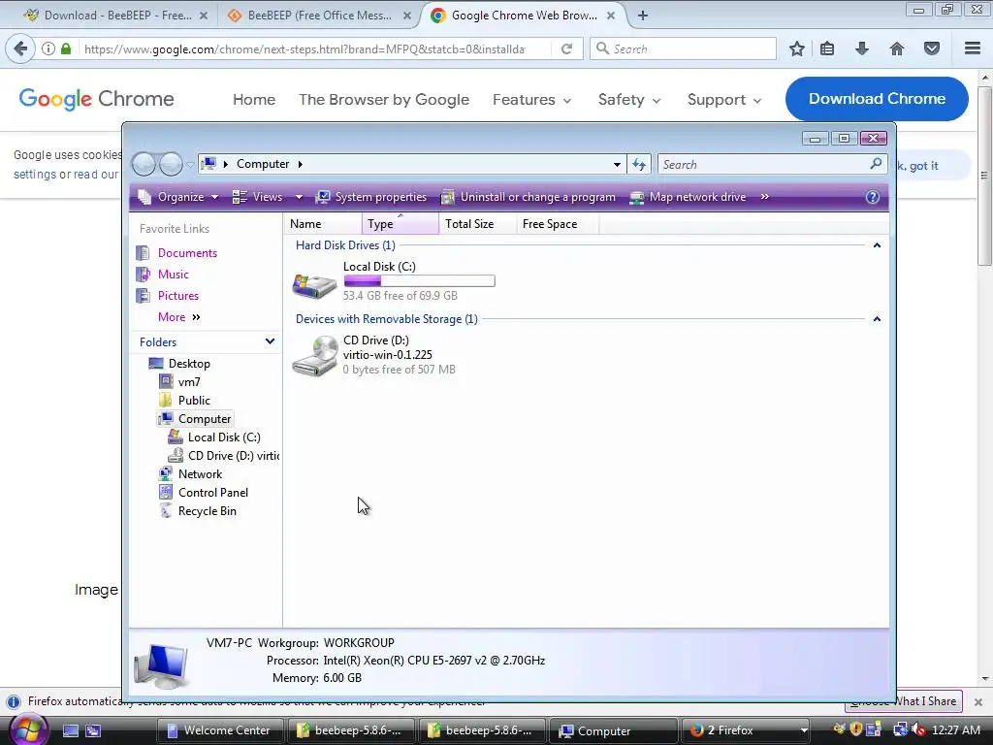Select vm7 in Folders tree
The image size is (993, 745).
point(179,382)
